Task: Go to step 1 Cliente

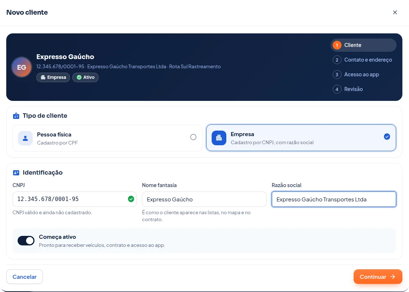Action: point(364,45)
